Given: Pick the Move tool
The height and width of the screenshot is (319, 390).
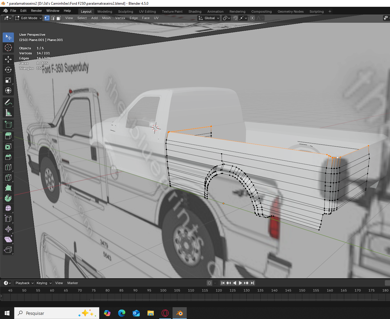Looking at the screenshot, I should [x=8, y=59].
